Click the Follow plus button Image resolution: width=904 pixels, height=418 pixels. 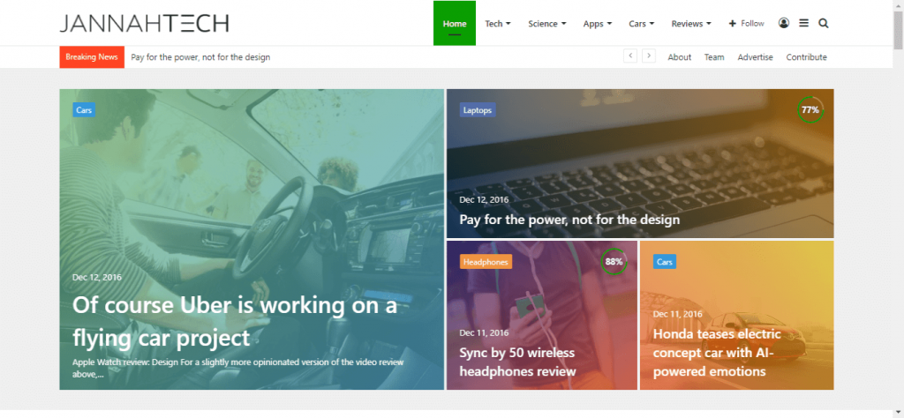[x=747, y=24]
